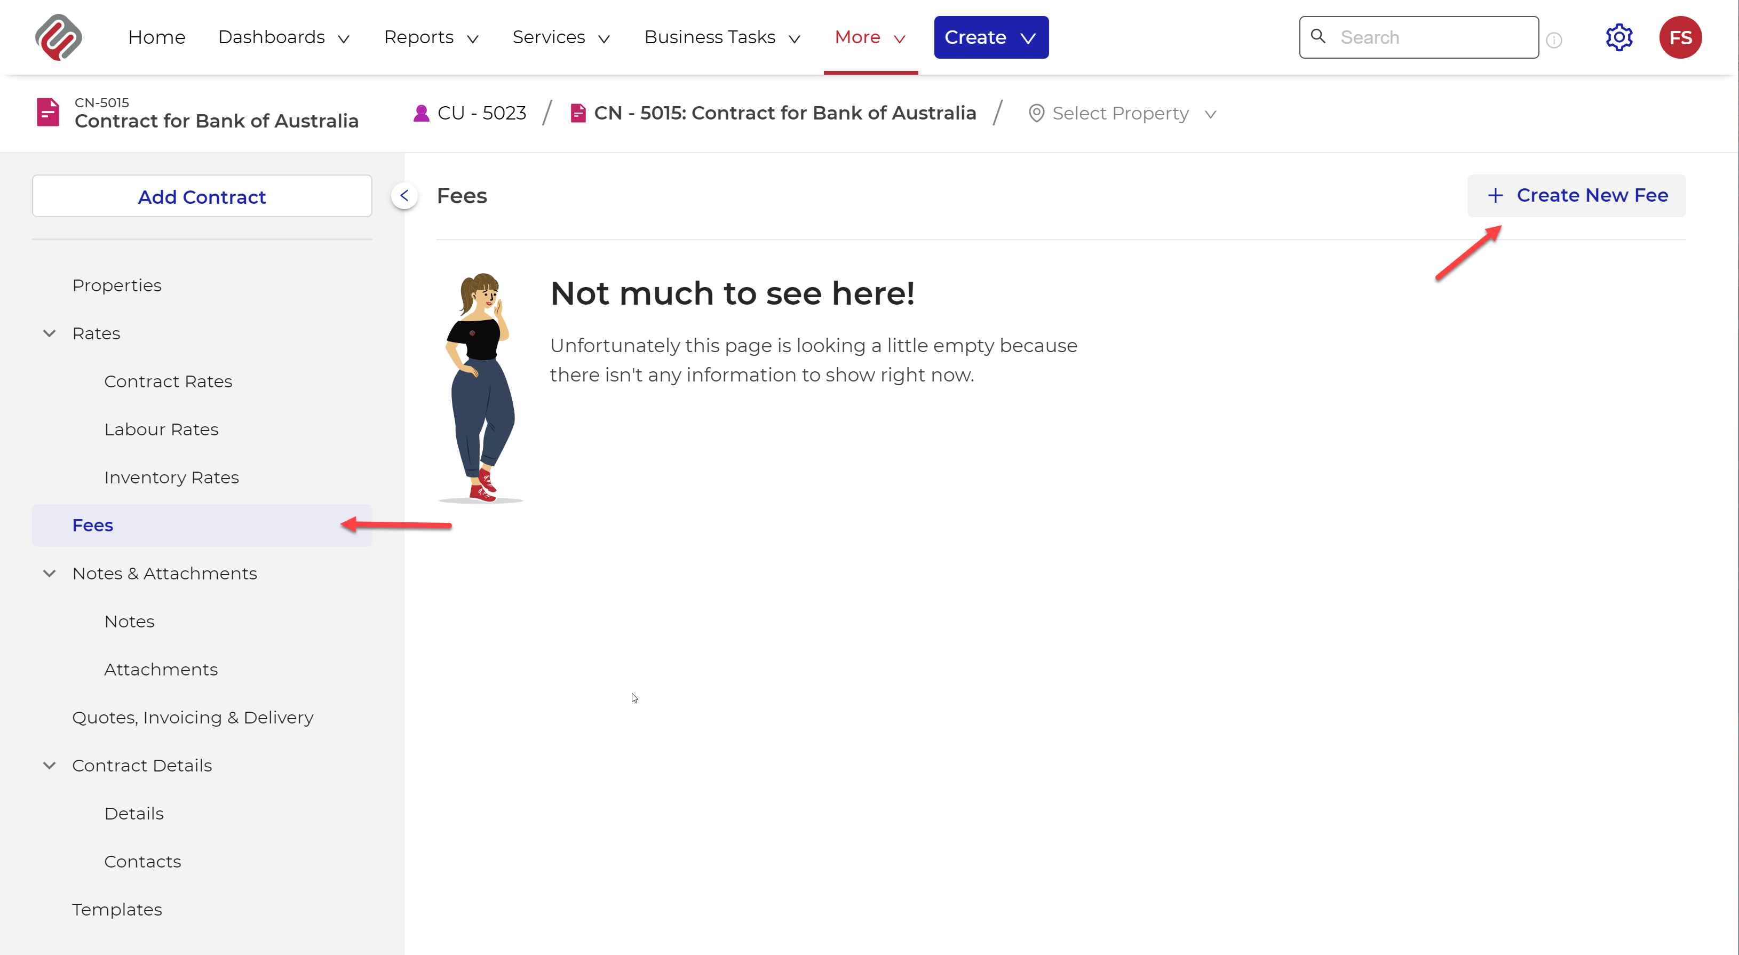The width and height of the screenshot is (1739, 955).
Task: Click the property location pin icon
Action: 1036,114
